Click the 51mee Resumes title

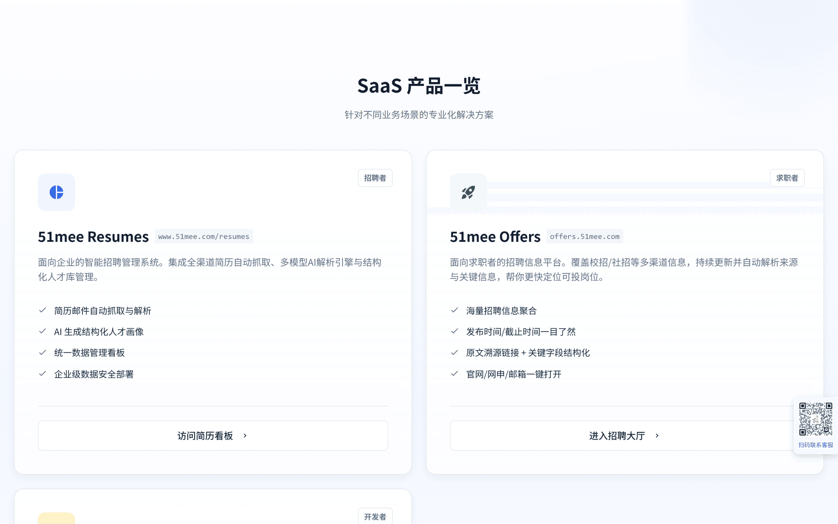(x=93, y=237)
